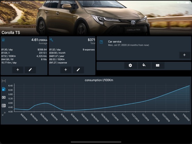This screenshot has width=192, height=144.
Task: Click the consumption l/100Km chart title
Action: [99, 80]
